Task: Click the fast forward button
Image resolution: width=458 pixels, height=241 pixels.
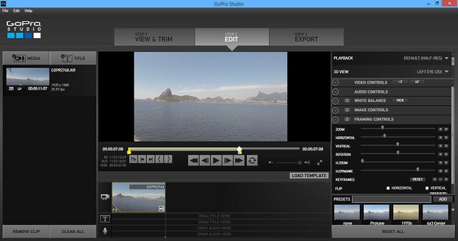Action: [x=239, y=161]
